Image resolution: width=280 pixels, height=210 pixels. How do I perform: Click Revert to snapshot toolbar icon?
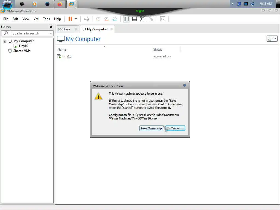pyautogui.click(x=106, y=19)
